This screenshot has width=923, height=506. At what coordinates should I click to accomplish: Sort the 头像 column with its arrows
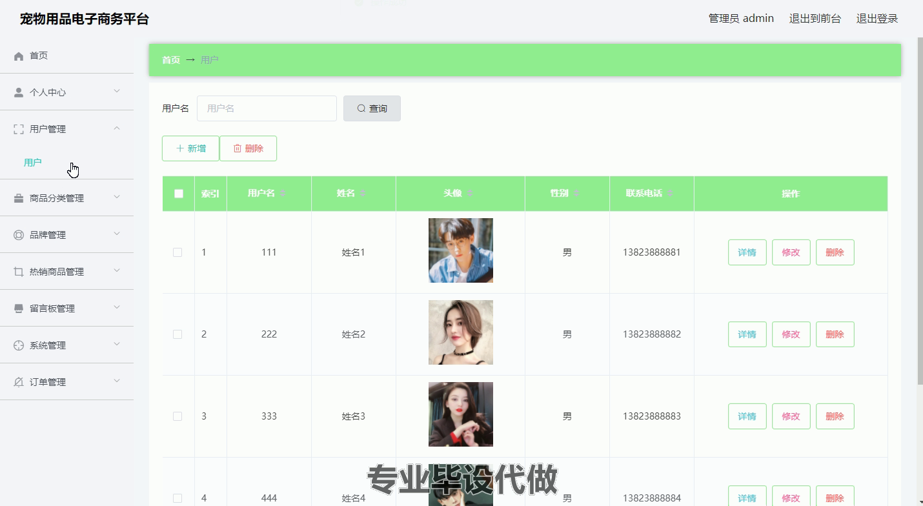470,194
